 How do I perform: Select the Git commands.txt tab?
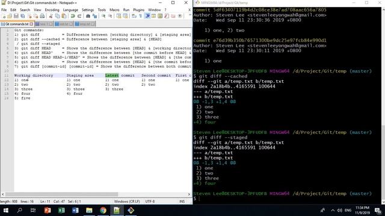click(17, 24)
